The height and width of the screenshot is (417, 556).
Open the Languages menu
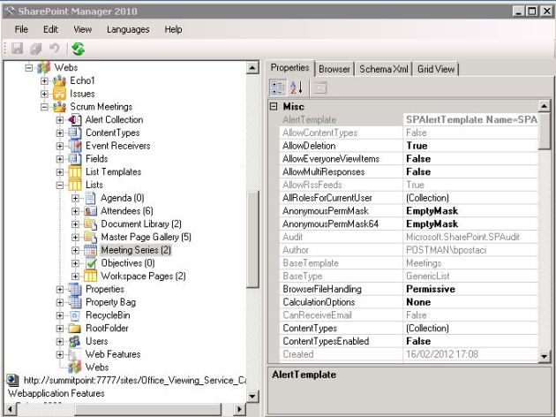(x=128, y=29)
